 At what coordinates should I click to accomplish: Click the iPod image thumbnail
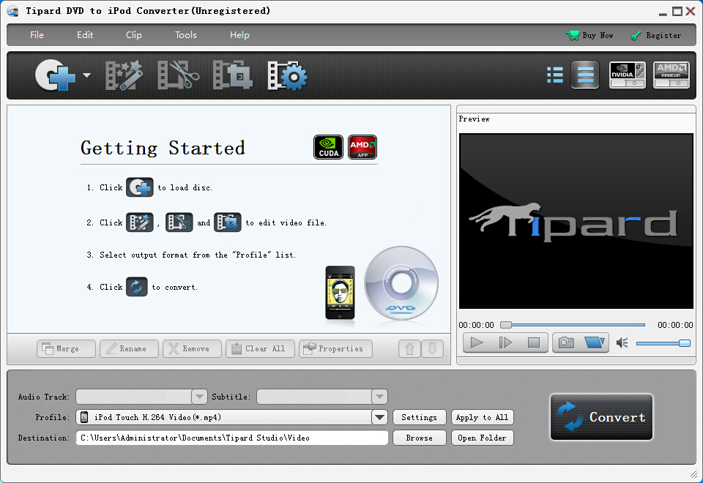pos(340,293)
